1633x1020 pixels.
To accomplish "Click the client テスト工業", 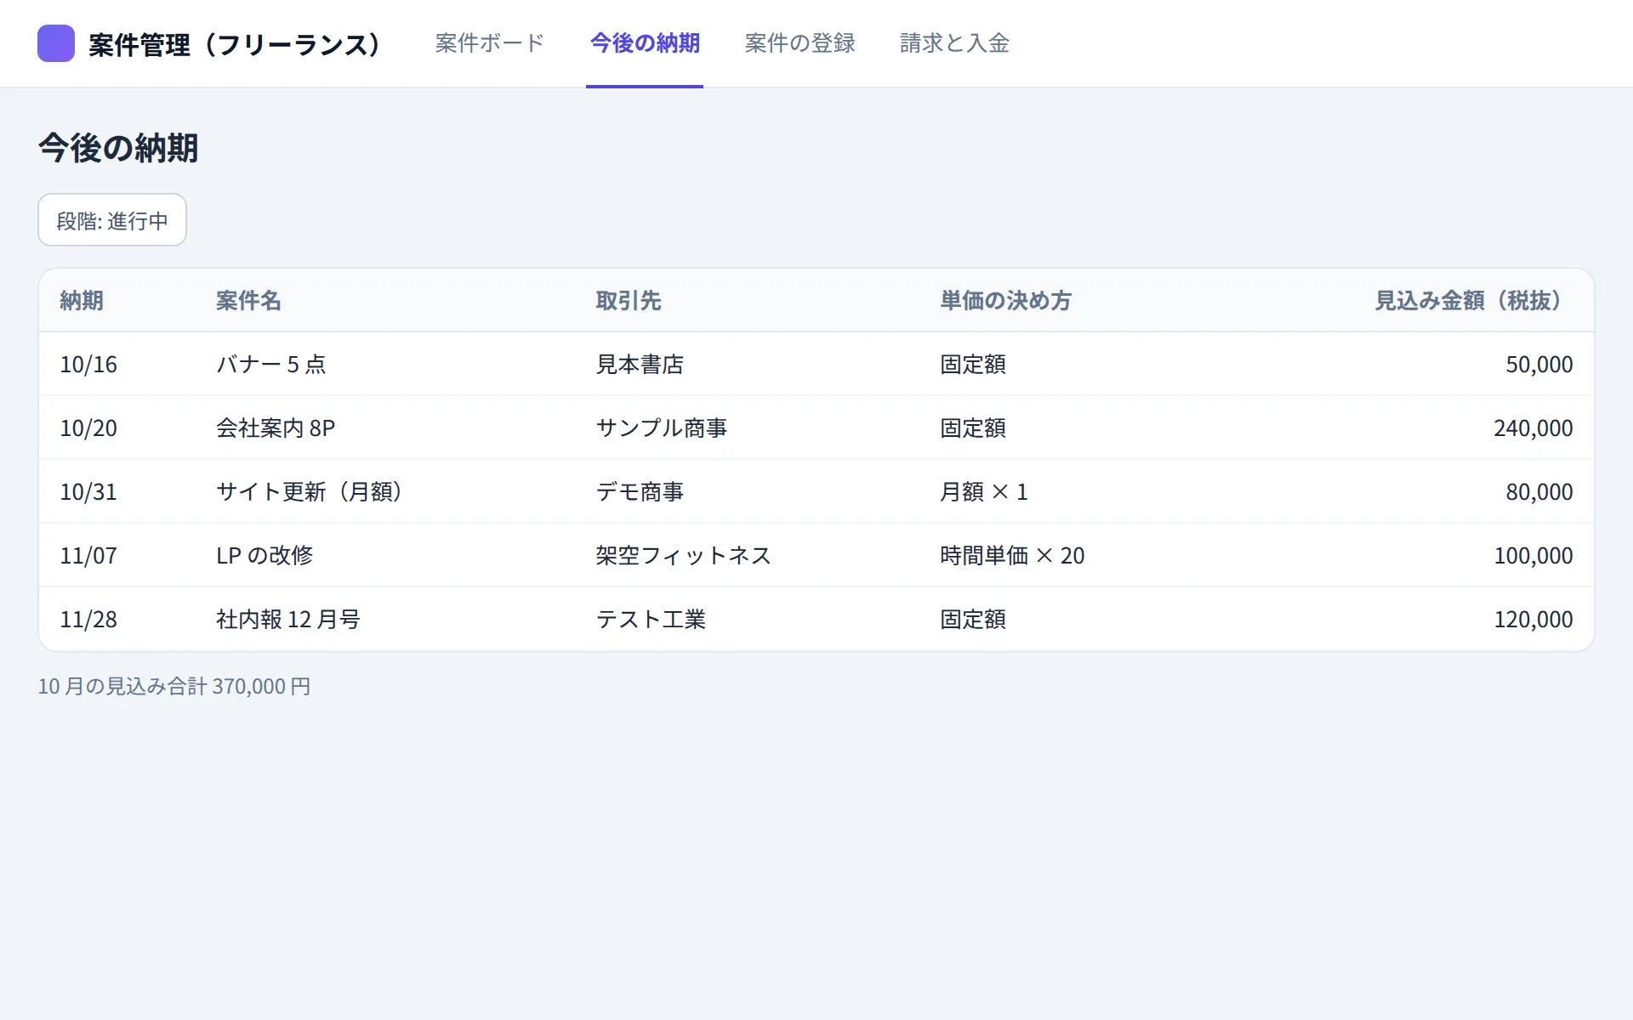I will point(651,619).
